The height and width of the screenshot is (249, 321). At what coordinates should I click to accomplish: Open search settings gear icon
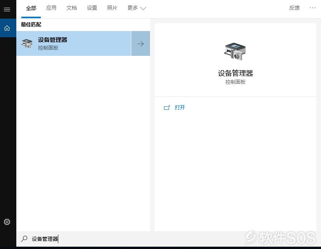pos(7,222)
